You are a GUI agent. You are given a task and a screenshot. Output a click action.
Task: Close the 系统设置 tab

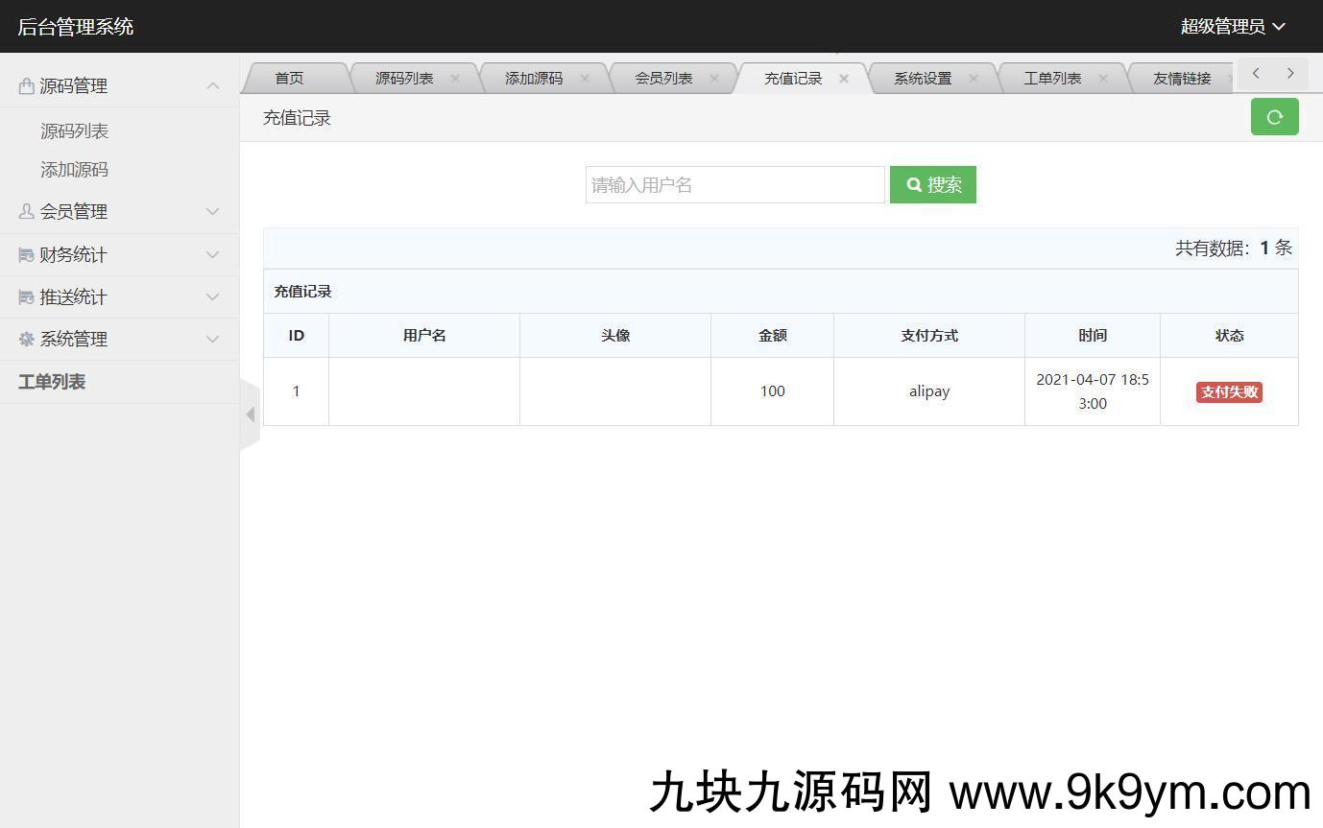pyautogui.click(x=974, y=79)
